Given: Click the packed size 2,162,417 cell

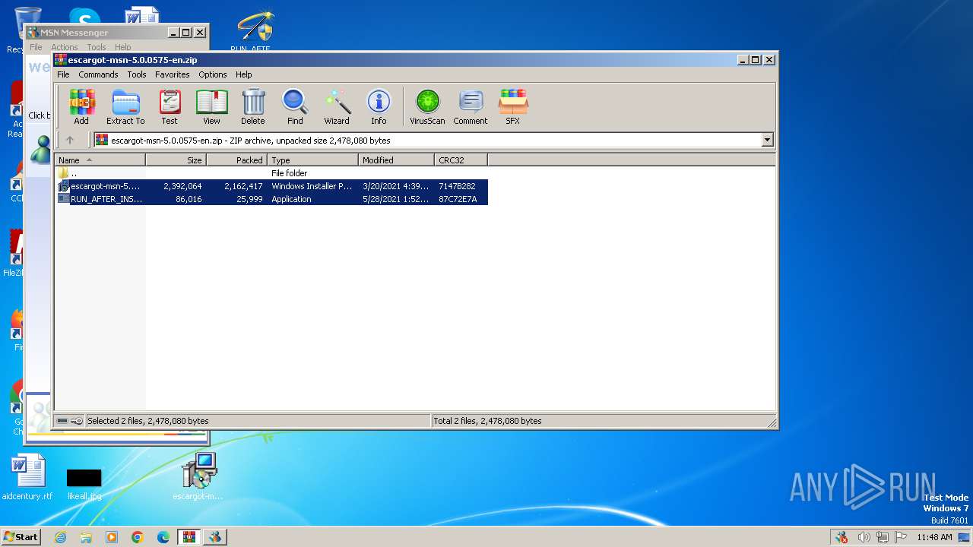Looking at the screenshot, I should pyautogui.click(x=243, y=186).
